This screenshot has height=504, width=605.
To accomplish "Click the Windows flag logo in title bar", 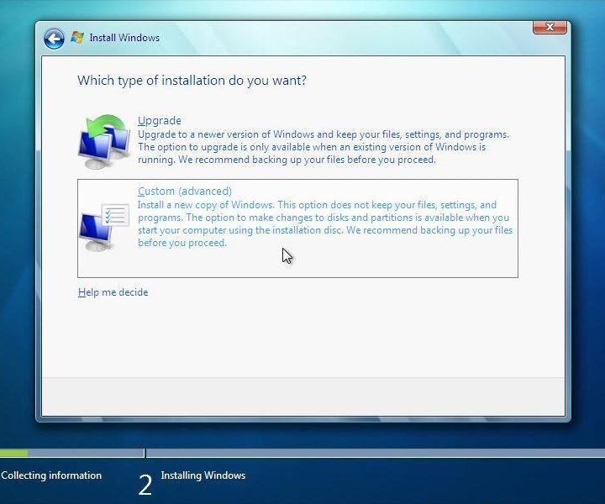I will (x=77, y=38).
